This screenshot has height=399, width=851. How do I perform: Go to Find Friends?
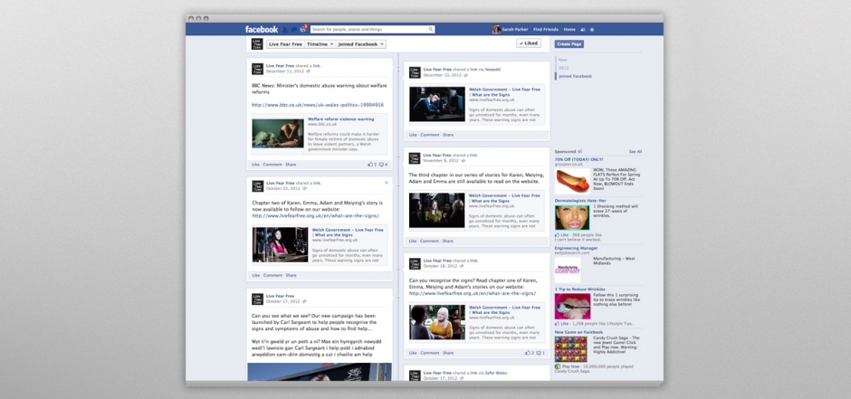pos(545,29)
